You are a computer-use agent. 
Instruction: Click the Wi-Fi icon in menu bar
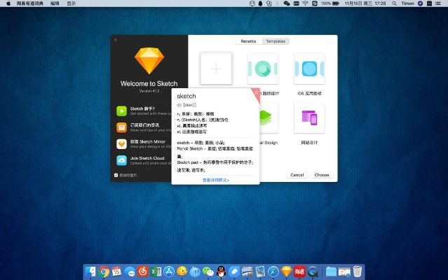point(305,3)
